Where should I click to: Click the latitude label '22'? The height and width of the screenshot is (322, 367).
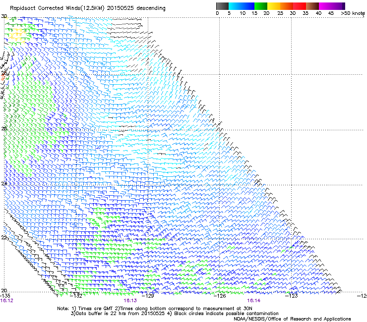(4, 238)
